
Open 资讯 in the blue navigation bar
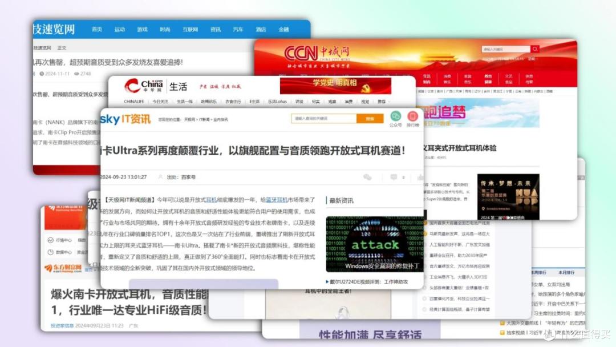(215, 30)
